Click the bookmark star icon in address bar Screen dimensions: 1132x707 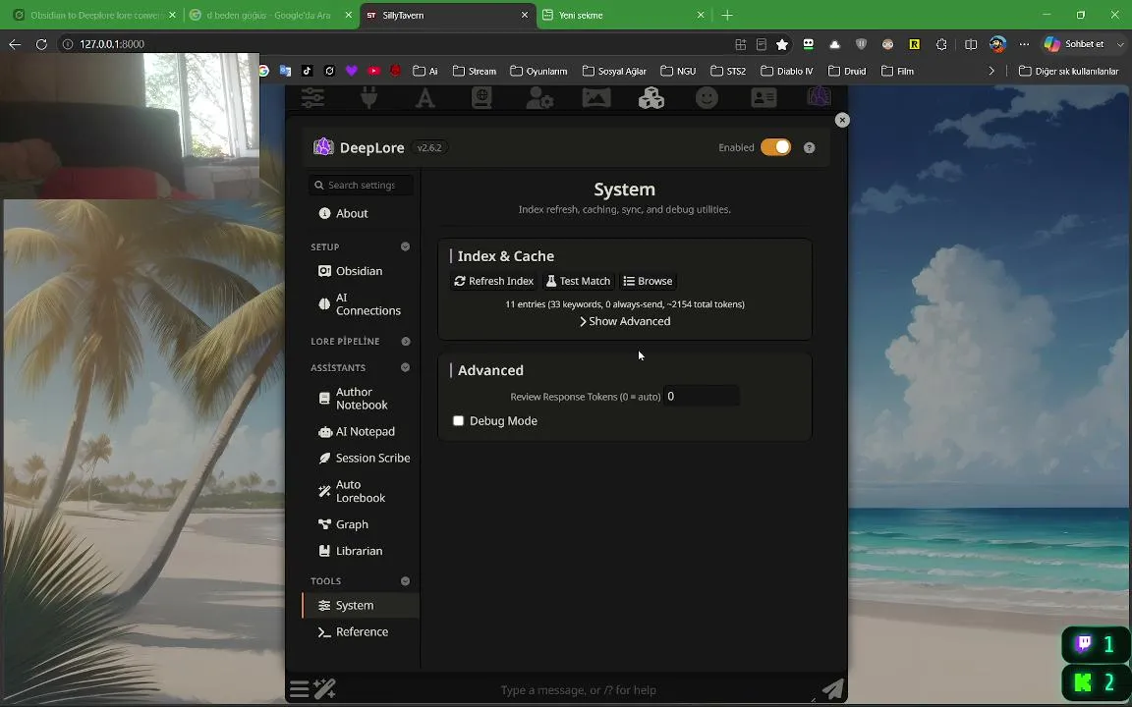[782, 44]
